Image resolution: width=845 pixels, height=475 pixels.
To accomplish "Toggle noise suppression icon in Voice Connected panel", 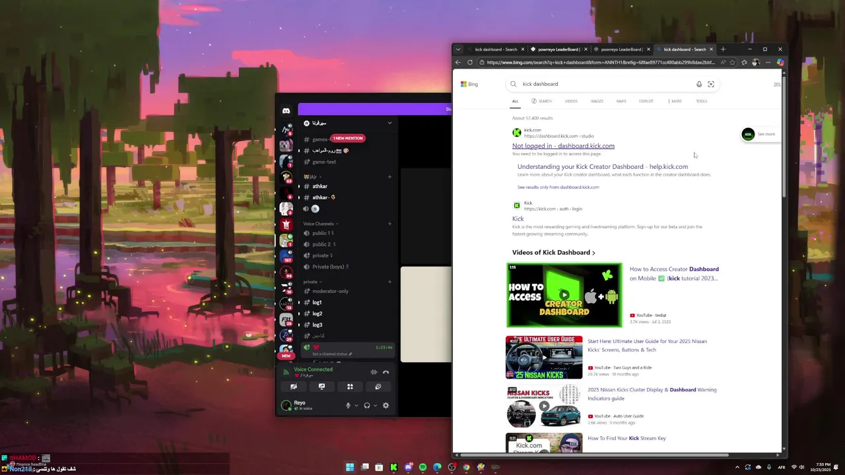I will point(374,372).
